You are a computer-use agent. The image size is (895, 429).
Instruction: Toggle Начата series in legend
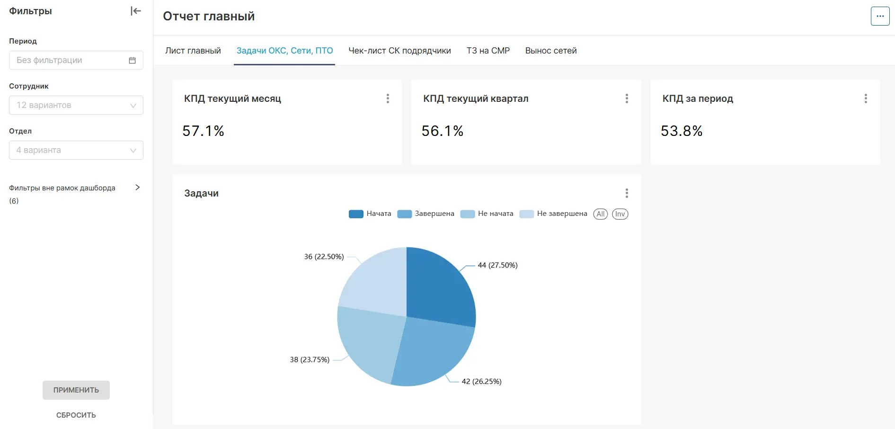coord(370,214)
